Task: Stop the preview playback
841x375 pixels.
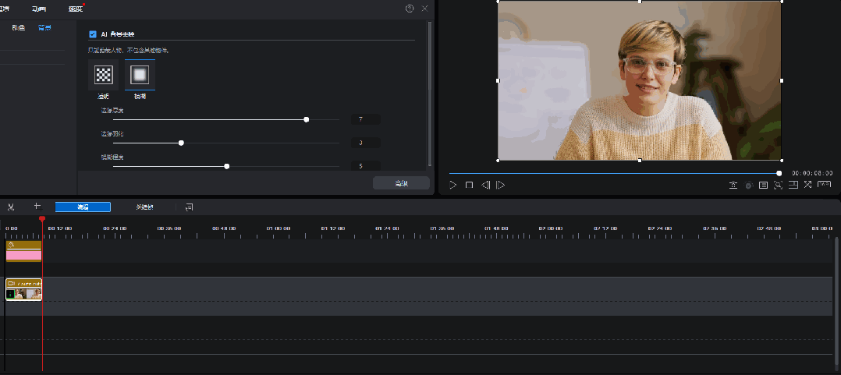Action: (469, 185)
